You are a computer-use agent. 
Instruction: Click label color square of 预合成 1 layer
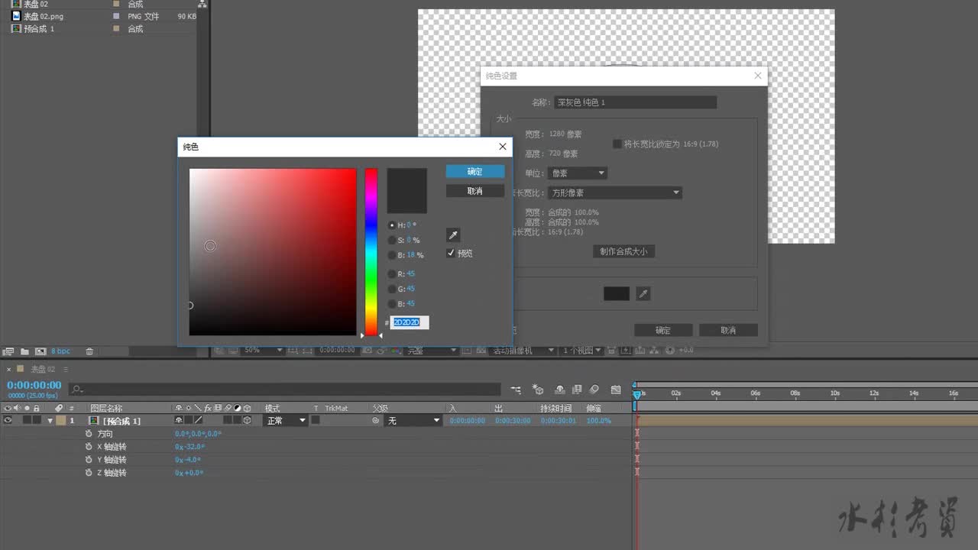(x=60, y=421)
